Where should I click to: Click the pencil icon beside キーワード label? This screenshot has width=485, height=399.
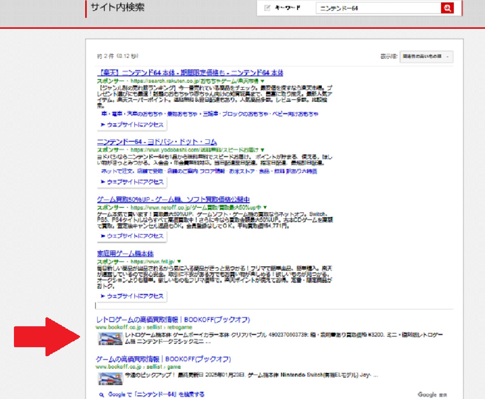pyautogui.click(x=268, y=8)
